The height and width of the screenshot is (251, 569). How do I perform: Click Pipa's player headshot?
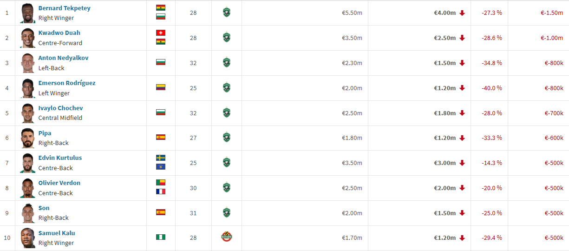pyautogui.click(x=28, y=138)
